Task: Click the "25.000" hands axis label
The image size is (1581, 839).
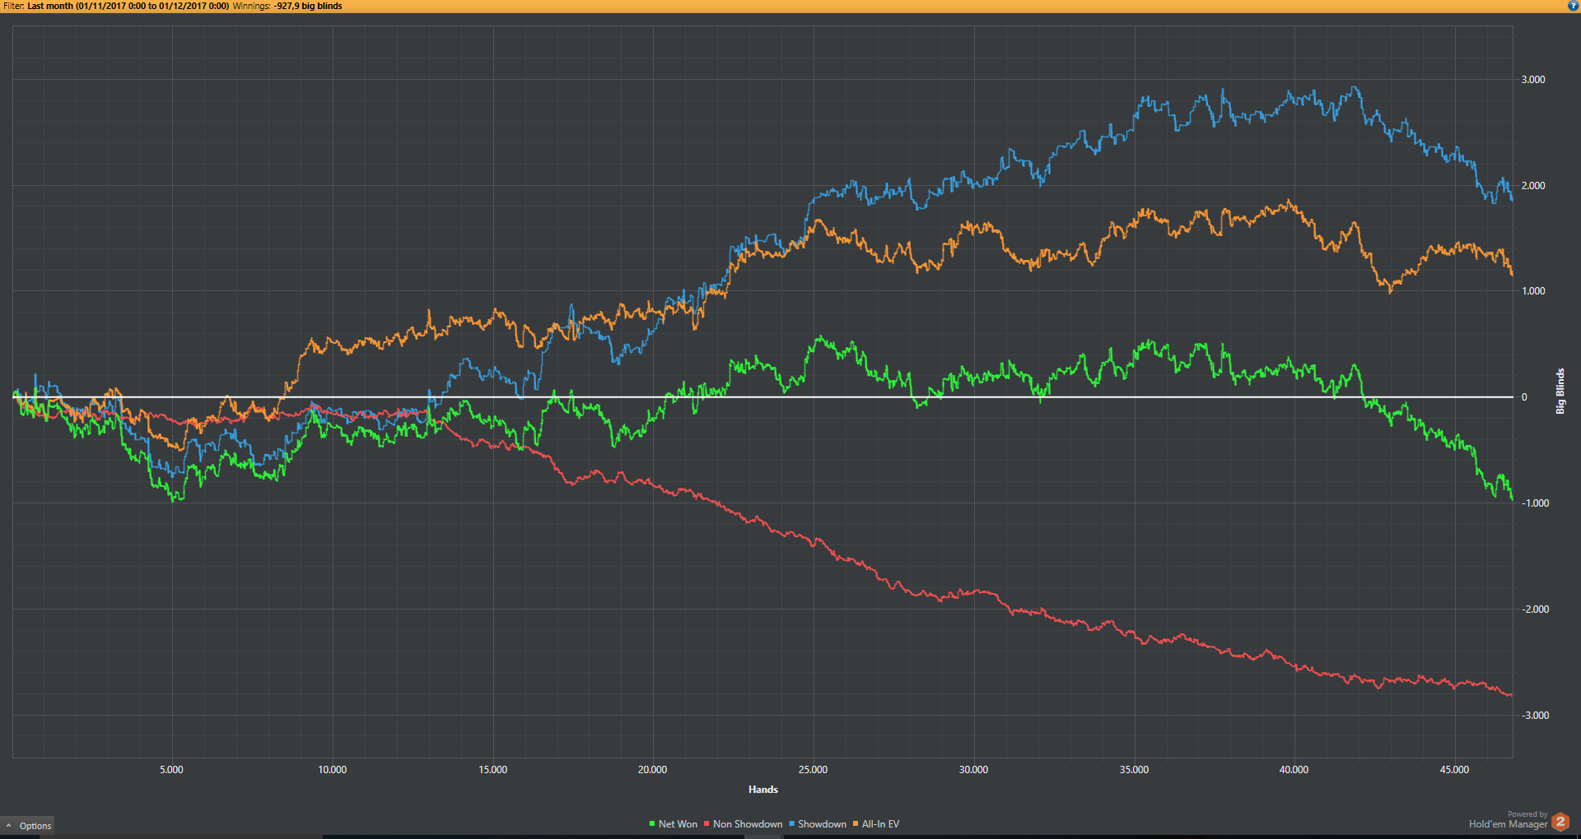Action: (813, 770)
